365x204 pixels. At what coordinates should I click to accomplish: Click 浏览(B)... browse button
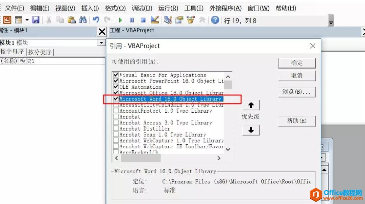(x=297, y=92)
